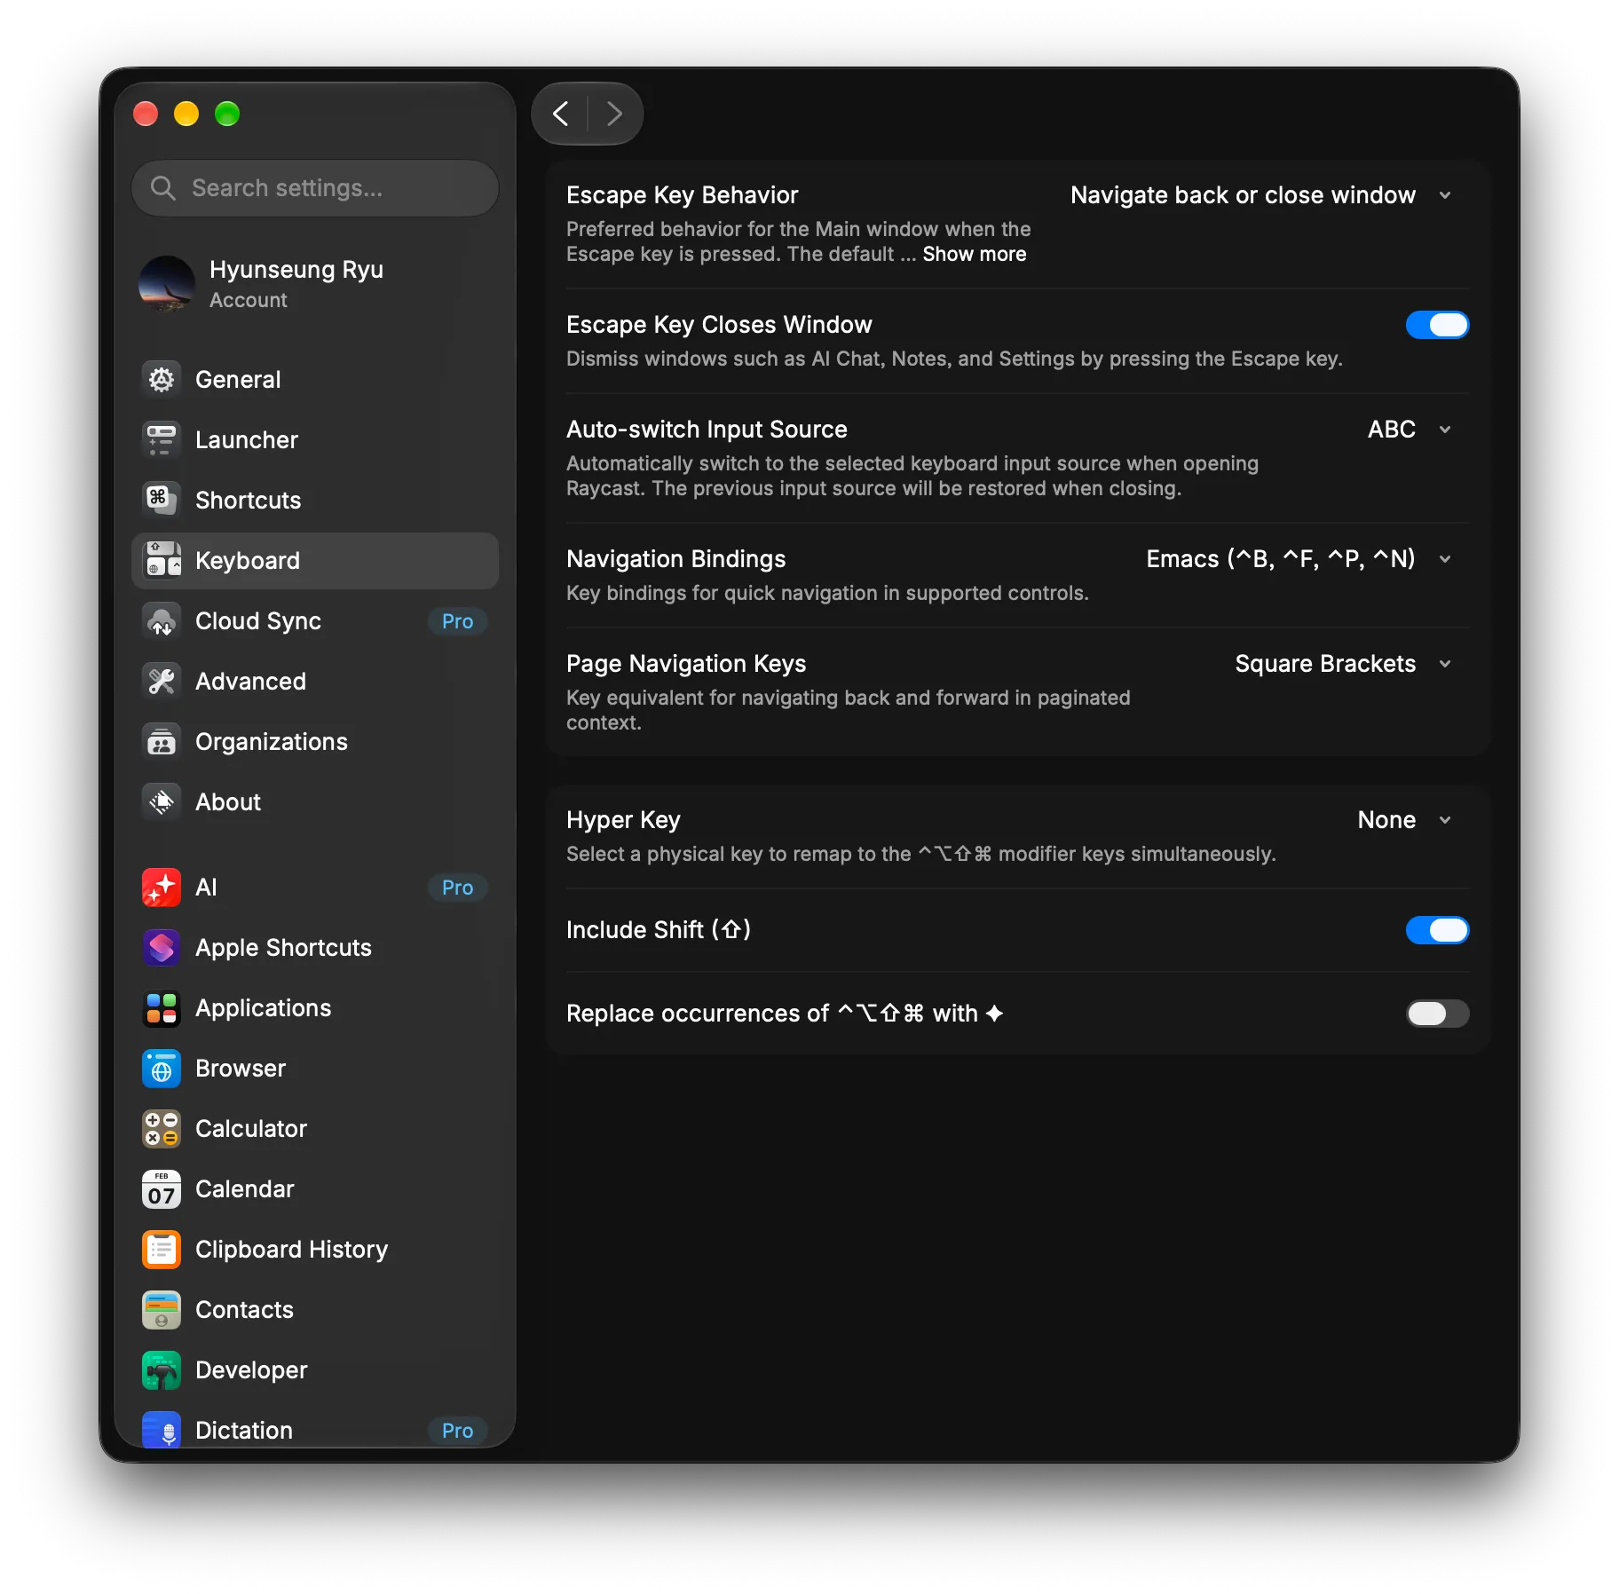Click the green window zoom button
Viewport: 1619px width, 1594px height.
[x=227, y=114]
